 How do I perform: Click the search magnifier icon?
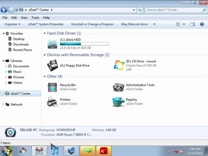coord(204,10)
